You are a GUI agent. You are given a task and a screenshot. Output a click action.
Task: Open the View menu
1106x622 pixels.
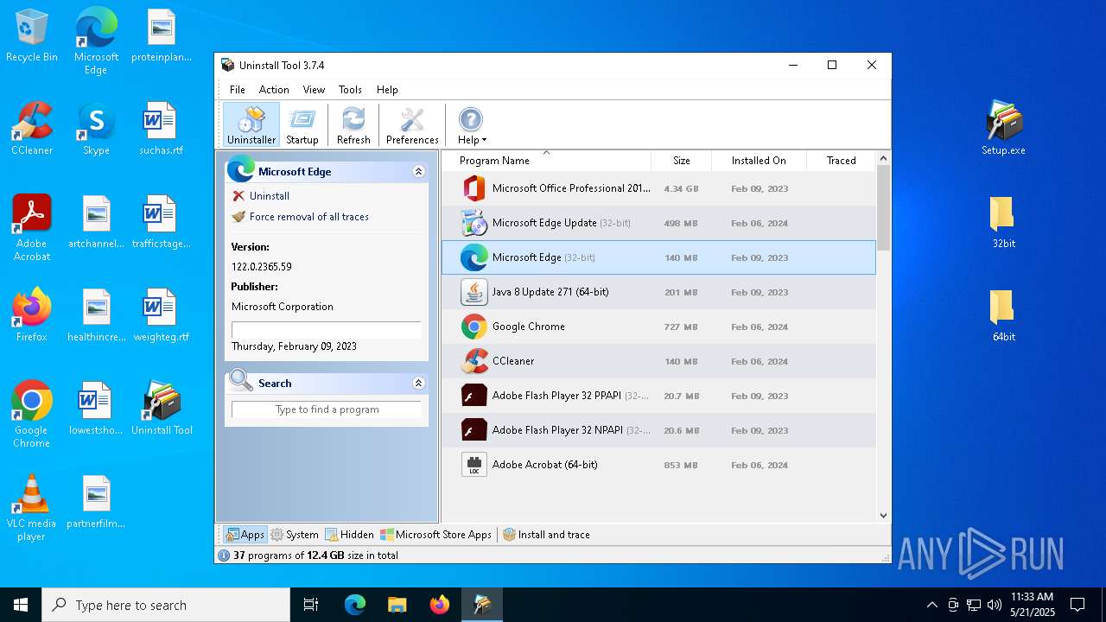[x=314, y=90]
